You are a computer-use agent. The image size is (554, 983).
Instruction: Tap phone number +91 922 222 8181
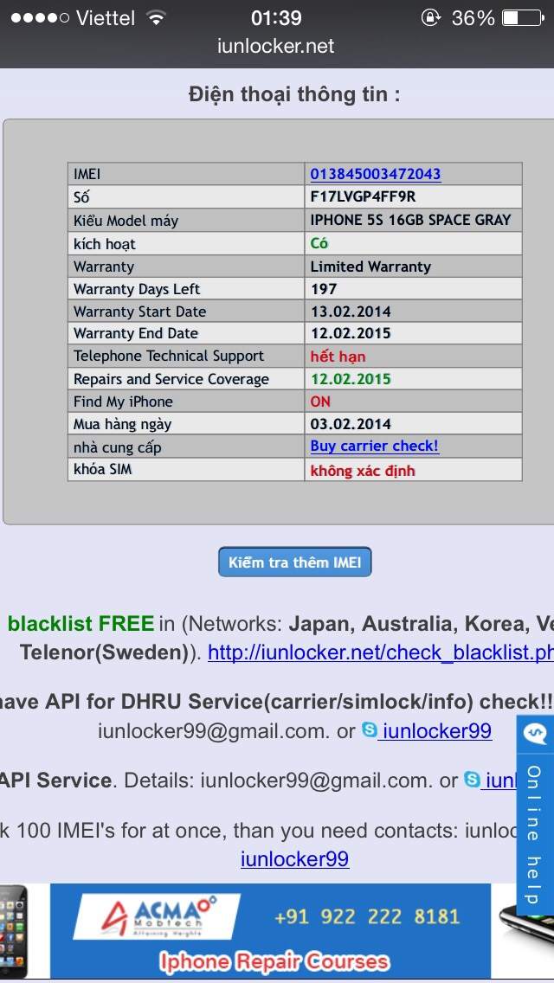coord(367,916)
